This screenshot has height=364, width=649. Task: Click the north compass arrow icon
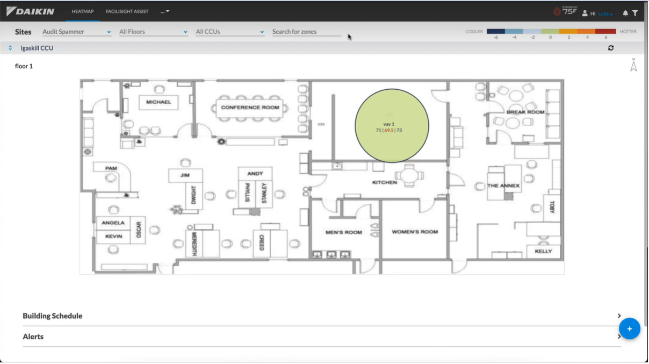pyautogui.click(x=634, y=65)
